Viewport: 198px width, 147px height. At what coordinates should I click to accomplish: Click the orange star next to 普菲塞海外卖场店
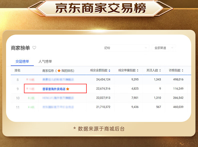coord(68,89)
